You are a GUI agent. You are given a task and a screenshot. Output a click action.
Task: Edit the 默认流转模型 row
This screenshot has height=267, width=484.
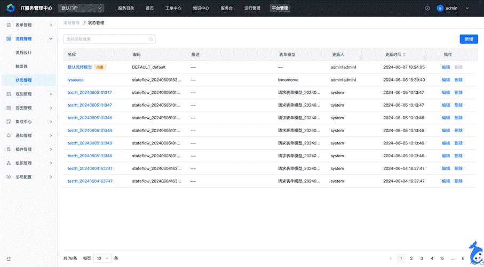pyautogui.click(x=446, y=67)
